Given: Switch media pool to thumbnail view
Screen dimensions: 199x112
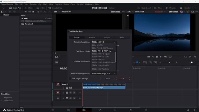Looking at the screenshot, I should (30, 12).
